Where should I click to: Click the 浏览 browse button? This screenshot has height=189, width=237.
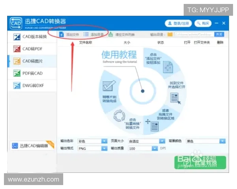point(219,34)
